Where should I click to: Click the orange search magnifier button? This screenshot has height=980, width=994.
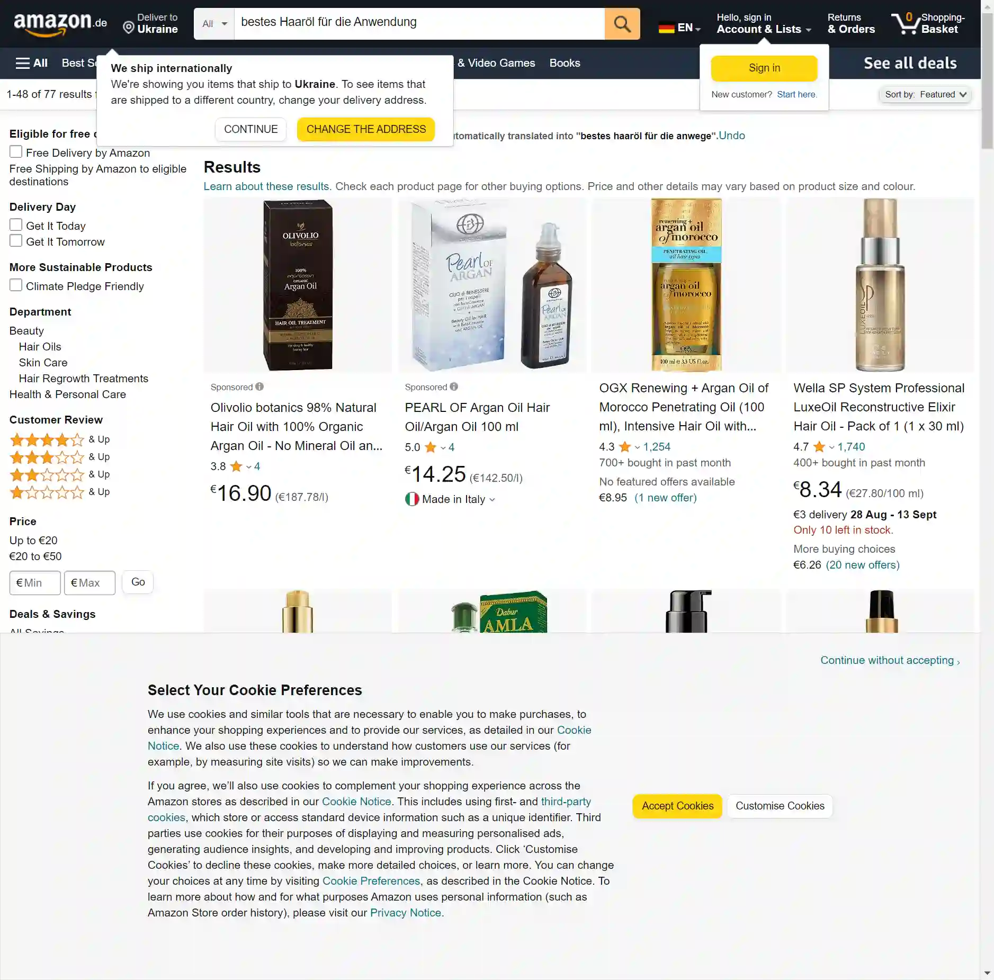(x=622, y=24)
